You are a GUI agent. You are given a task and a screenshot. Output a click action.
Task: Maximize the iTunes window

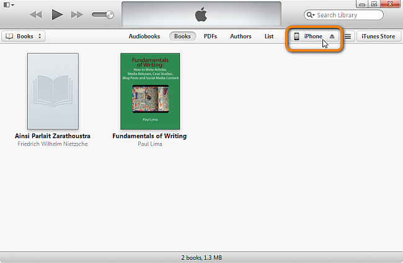pyautogui.click(x=374, y=4)
